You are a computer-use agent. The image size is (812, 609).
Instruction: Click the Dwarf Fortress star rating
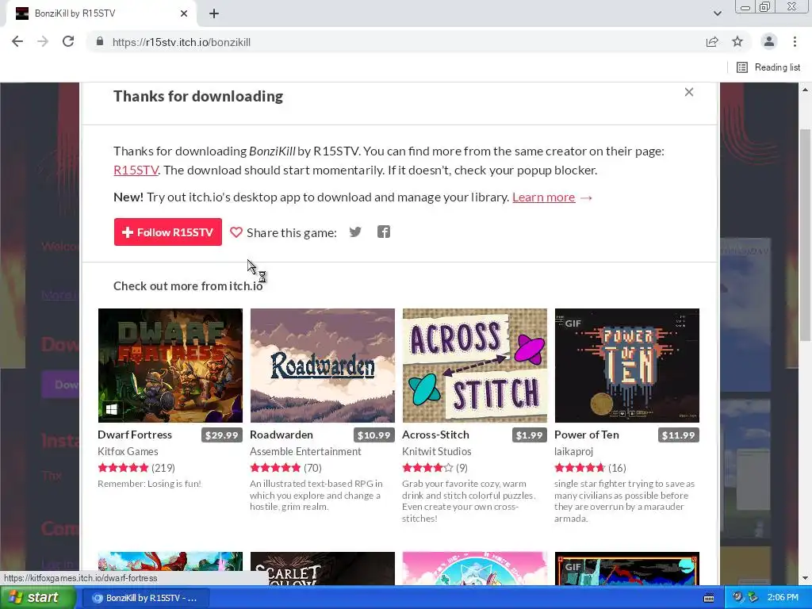[123, 468]
